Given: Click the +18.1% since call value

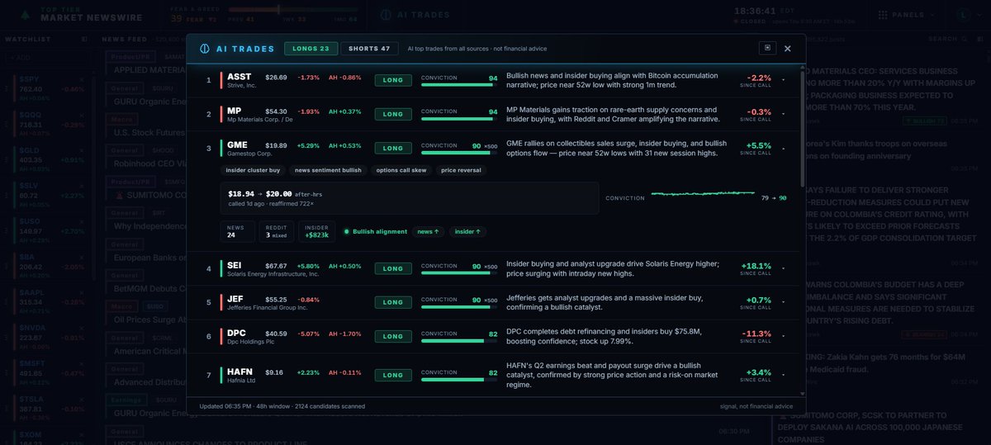Looking at the screenshot, I should point(757,265).
